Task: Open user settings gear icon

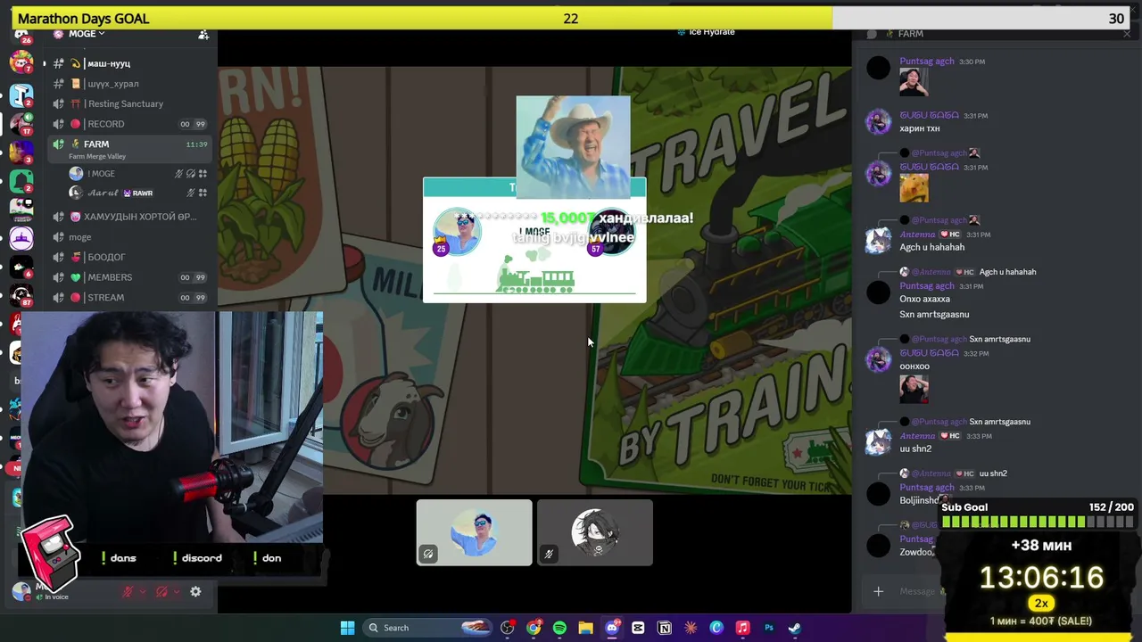Action: click(195, 591)
